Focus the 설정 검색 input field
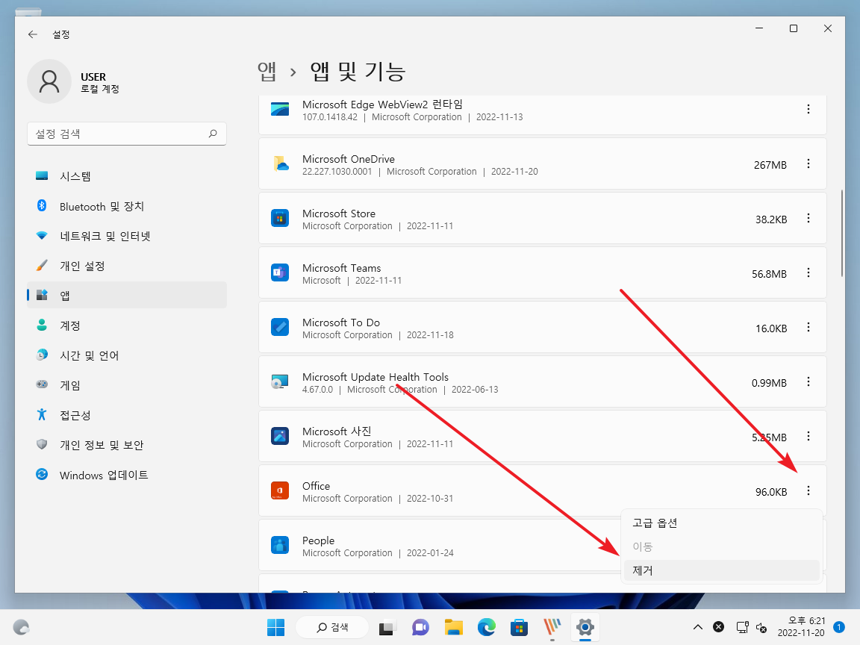Screen dimensions: 860x645 [127, 134]
